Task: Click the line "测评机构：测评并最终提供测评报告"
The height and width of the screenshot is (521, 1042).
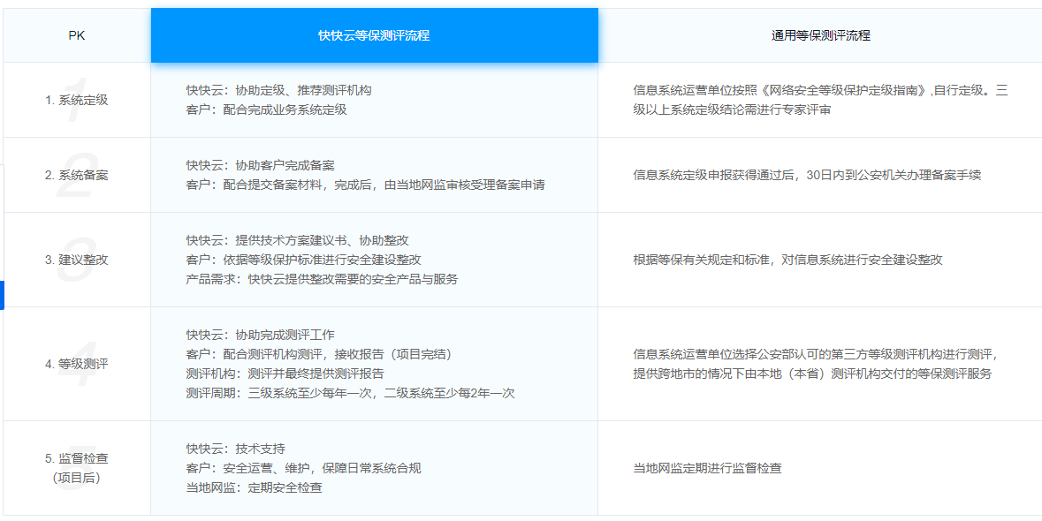Action: (285, 373)
